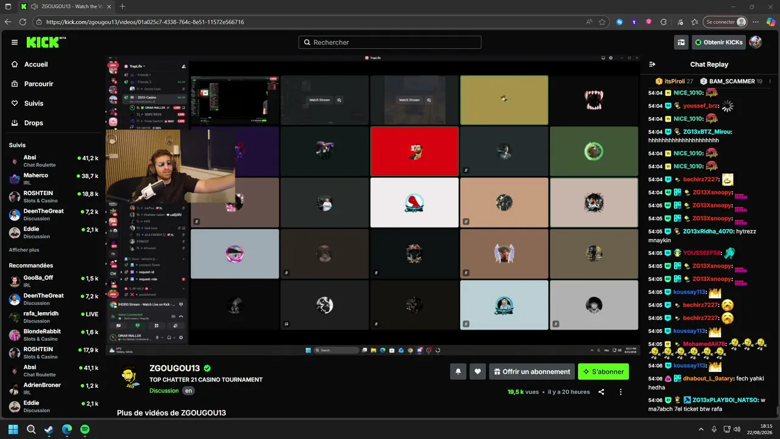
Task: Click username MohamedAli78 in chat
Action: 704,344
